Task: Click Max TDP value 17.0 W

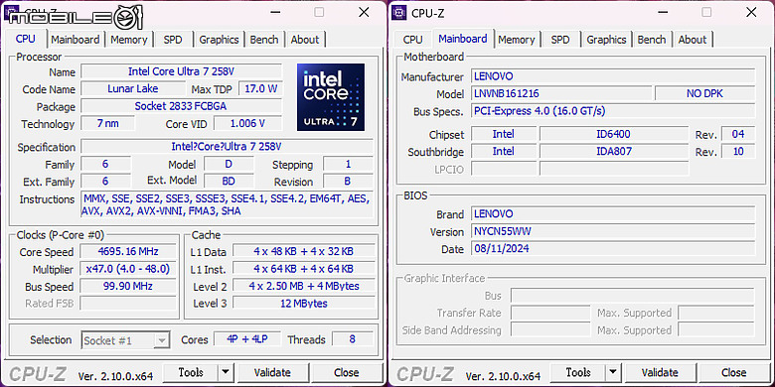Action: (x=261, y=89)
